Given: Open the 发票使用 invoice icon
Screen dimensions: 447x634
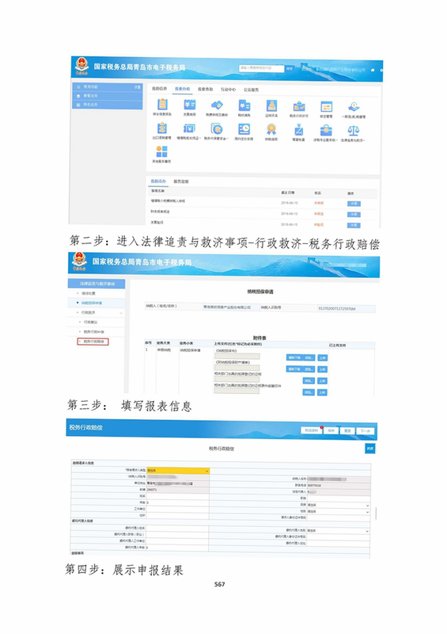Looking at the screenshot, I should tap(189, 105).
